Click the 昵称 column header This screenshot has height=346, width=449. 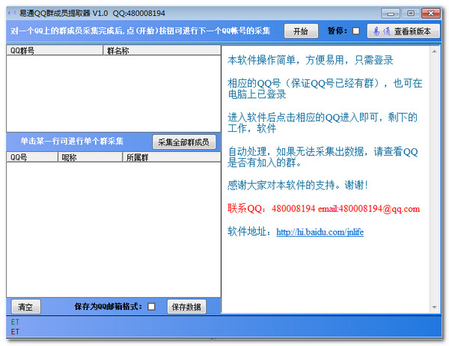(x=91, y=157)
